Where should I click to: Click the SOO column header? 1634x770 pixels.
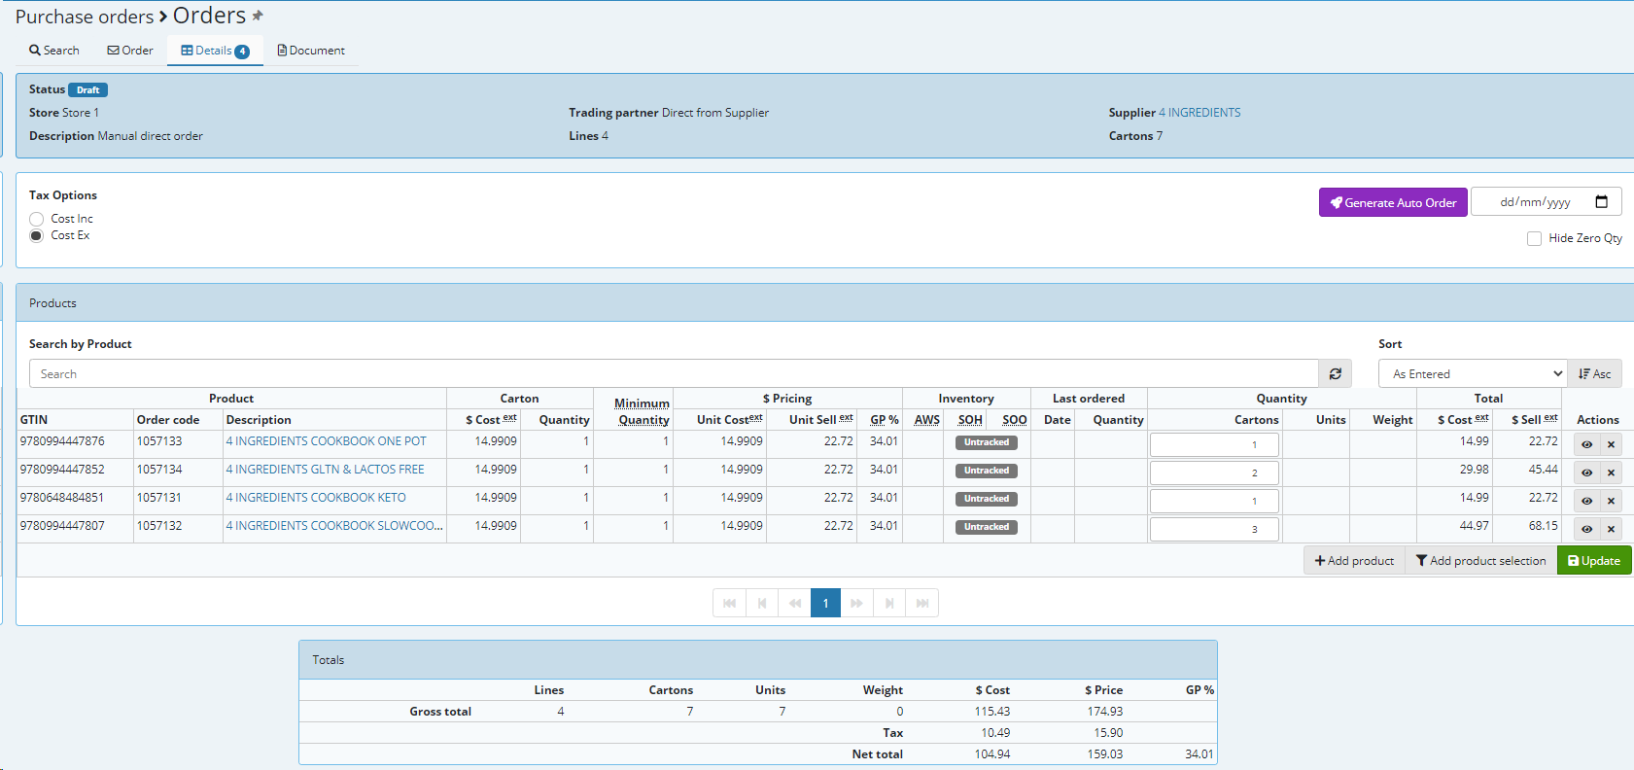coord(1015,420)
